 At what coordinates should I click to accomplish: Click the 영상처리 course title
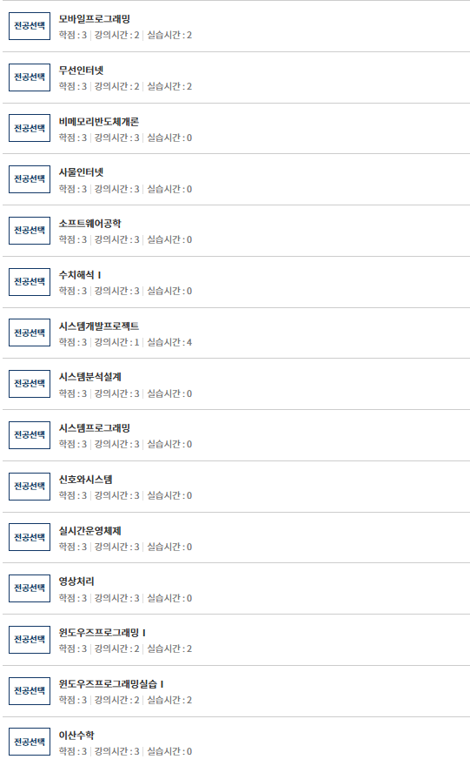tap(76, 581)
